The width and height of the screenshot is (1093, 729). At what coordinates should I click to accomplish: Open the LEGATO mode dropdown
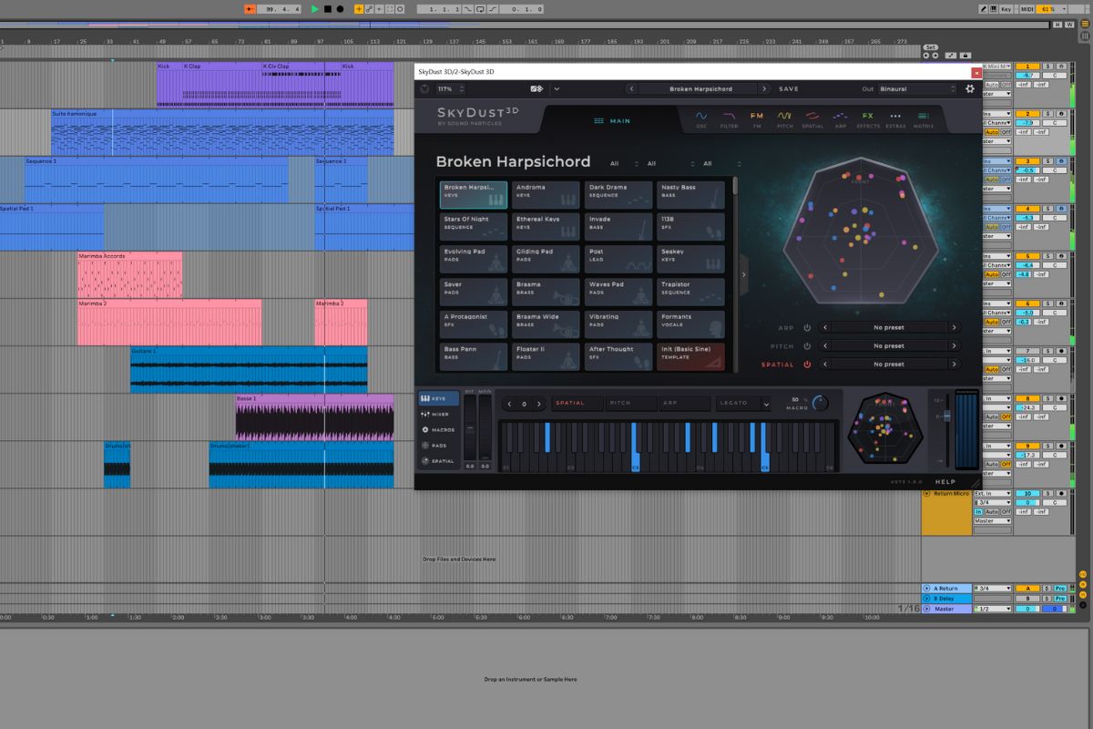tap(742, 403)
